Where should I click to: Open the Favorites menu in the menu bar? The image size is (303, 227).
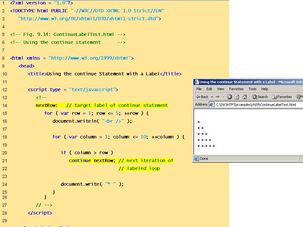(236, 89)
